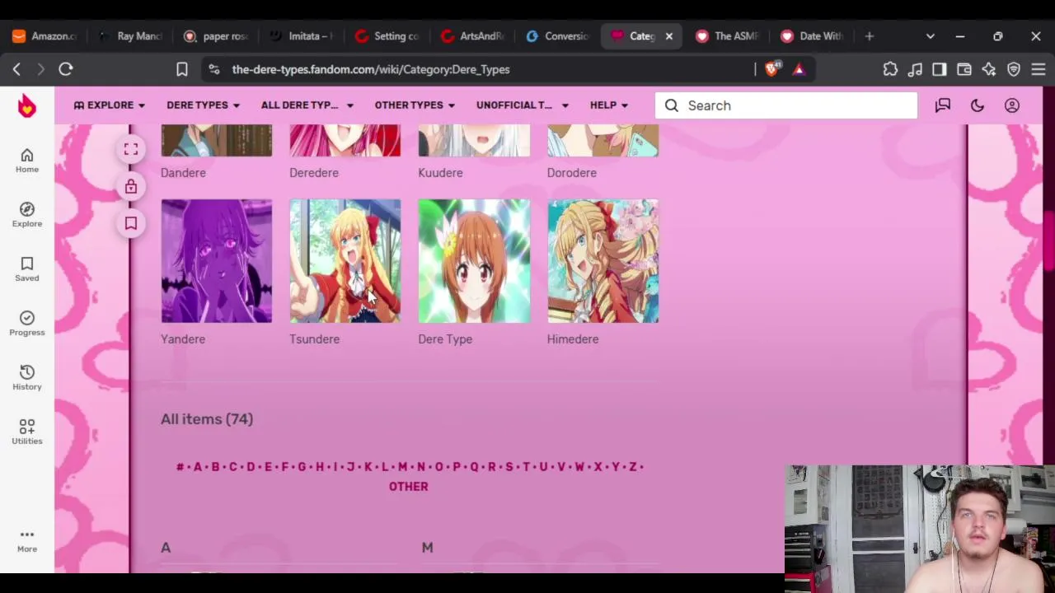Open a new browser tab

870,36
